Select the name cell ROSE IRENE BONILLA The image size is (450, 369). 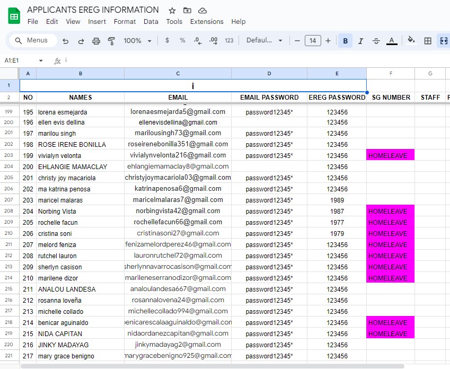click(x=81, y=144)
